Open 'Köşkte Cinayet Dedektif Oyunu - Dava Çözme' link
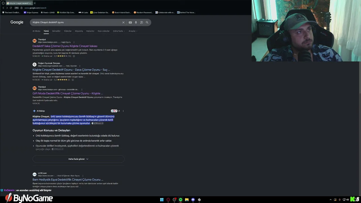Screen dimensions: 361x203 point(71,70)
